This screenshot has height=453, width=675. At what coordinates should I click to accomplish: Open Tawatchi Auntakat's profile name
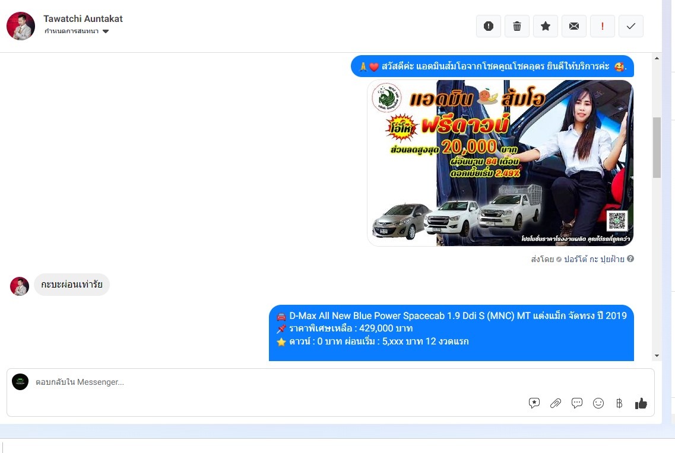[83, 18]
